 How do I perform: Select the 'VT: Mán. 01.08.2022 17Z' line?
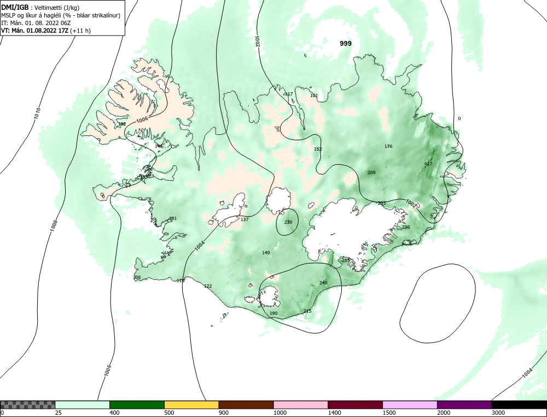click(46, 31)
